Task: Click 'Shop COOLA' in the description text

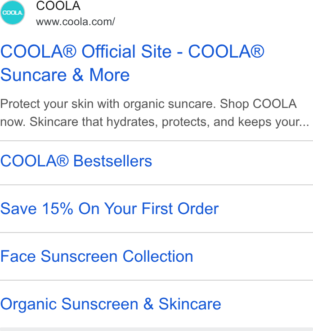Action: point(258,104)
